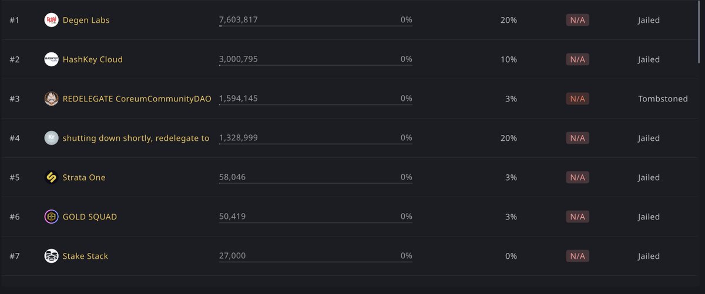Click the Tombstoned status in row three

click(663, 99)
